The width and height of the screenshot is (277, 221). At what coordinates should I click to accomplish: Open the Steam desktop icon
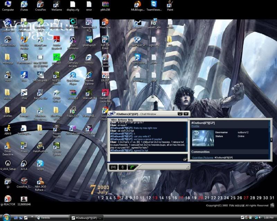pyautogui.click(x=137, y=22)
